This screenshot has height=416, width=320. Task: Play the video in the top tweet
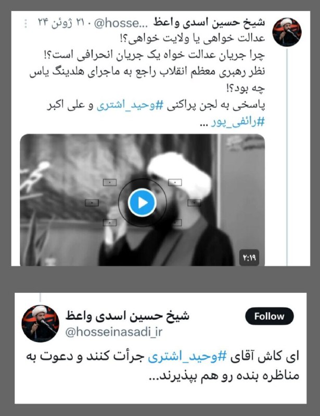142,203
